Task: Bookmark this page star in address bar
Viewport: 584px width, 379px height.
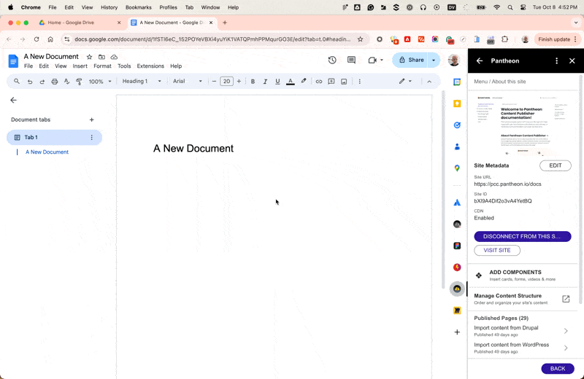Action: 360,39
